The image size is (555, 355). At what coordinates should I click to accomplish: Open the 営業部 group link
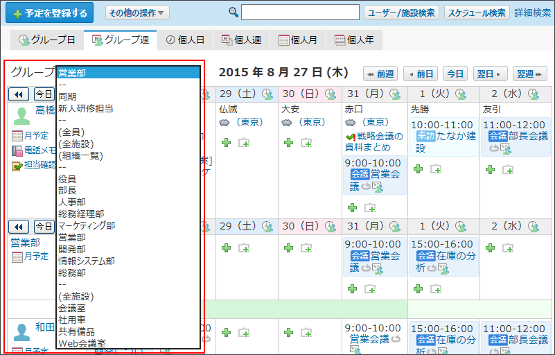tap(26, 243)
